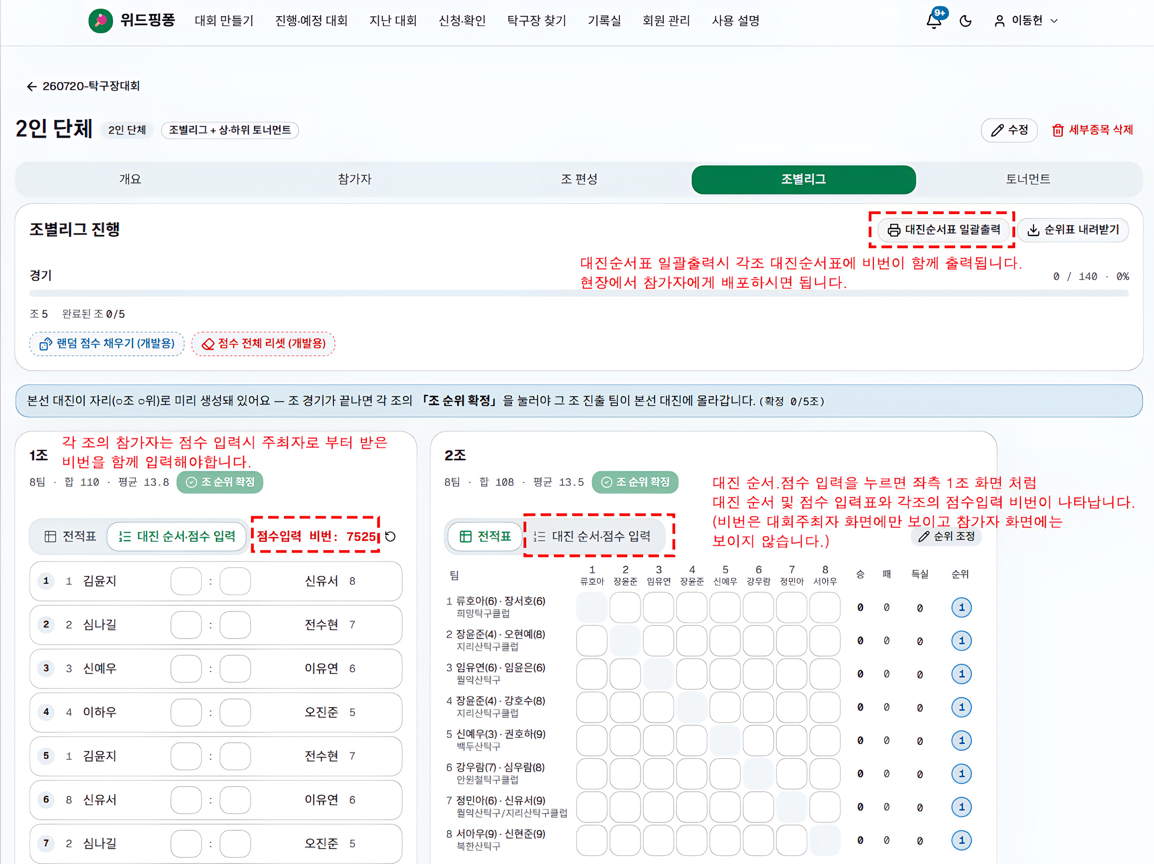This screenshot has height=864, width=1154.
Task: Show 전적표 view in 2조
Action: (x=485, y=536)
